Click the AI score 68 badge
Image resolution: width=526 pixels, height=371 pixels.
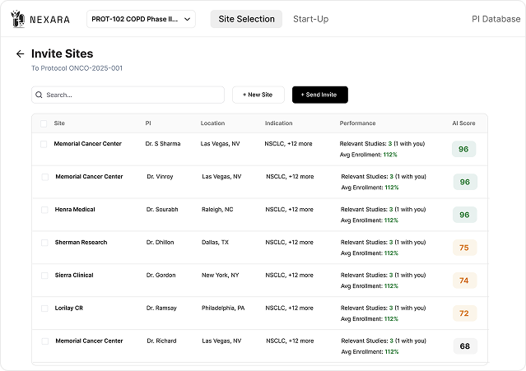[465, 346]
